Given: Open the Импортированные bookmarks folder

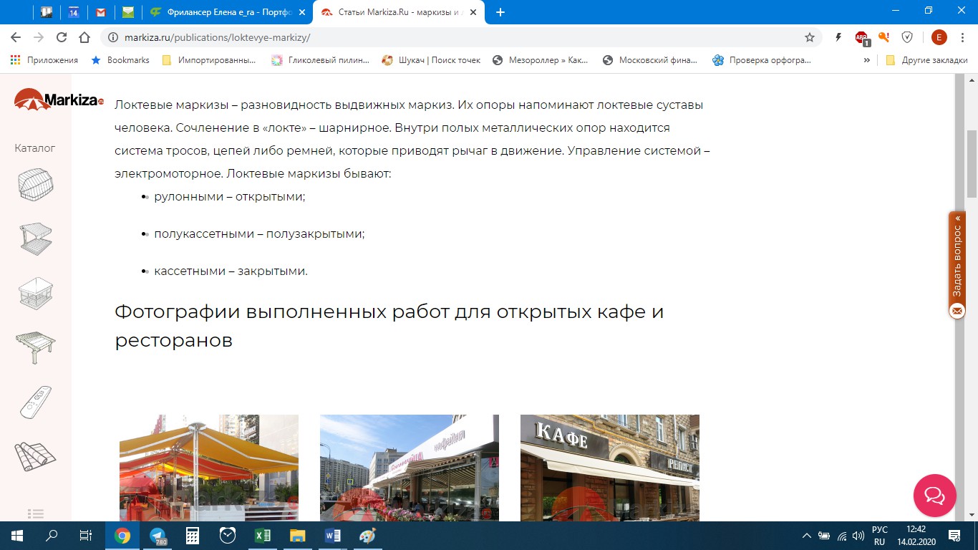Looking at the screenshot, I should pos(209,60).
